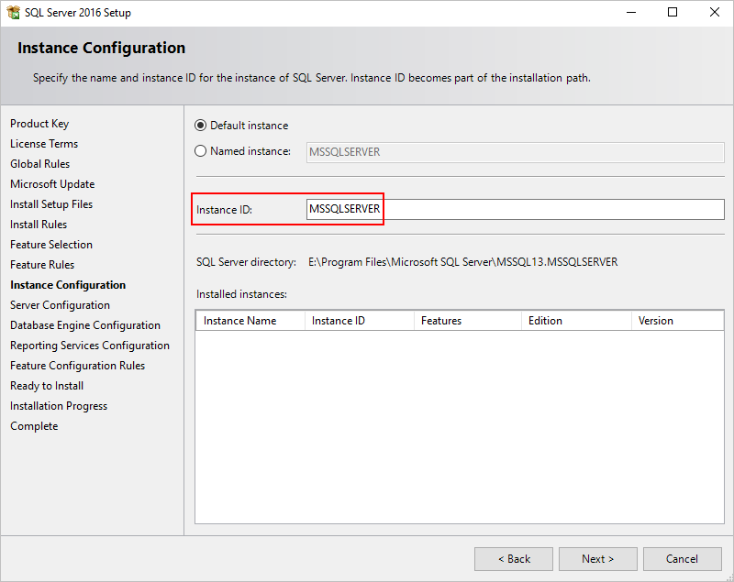This screenshot has width=734, height=582.
Task: Click the Instance ID input field
Action: [x=515, y=209]
